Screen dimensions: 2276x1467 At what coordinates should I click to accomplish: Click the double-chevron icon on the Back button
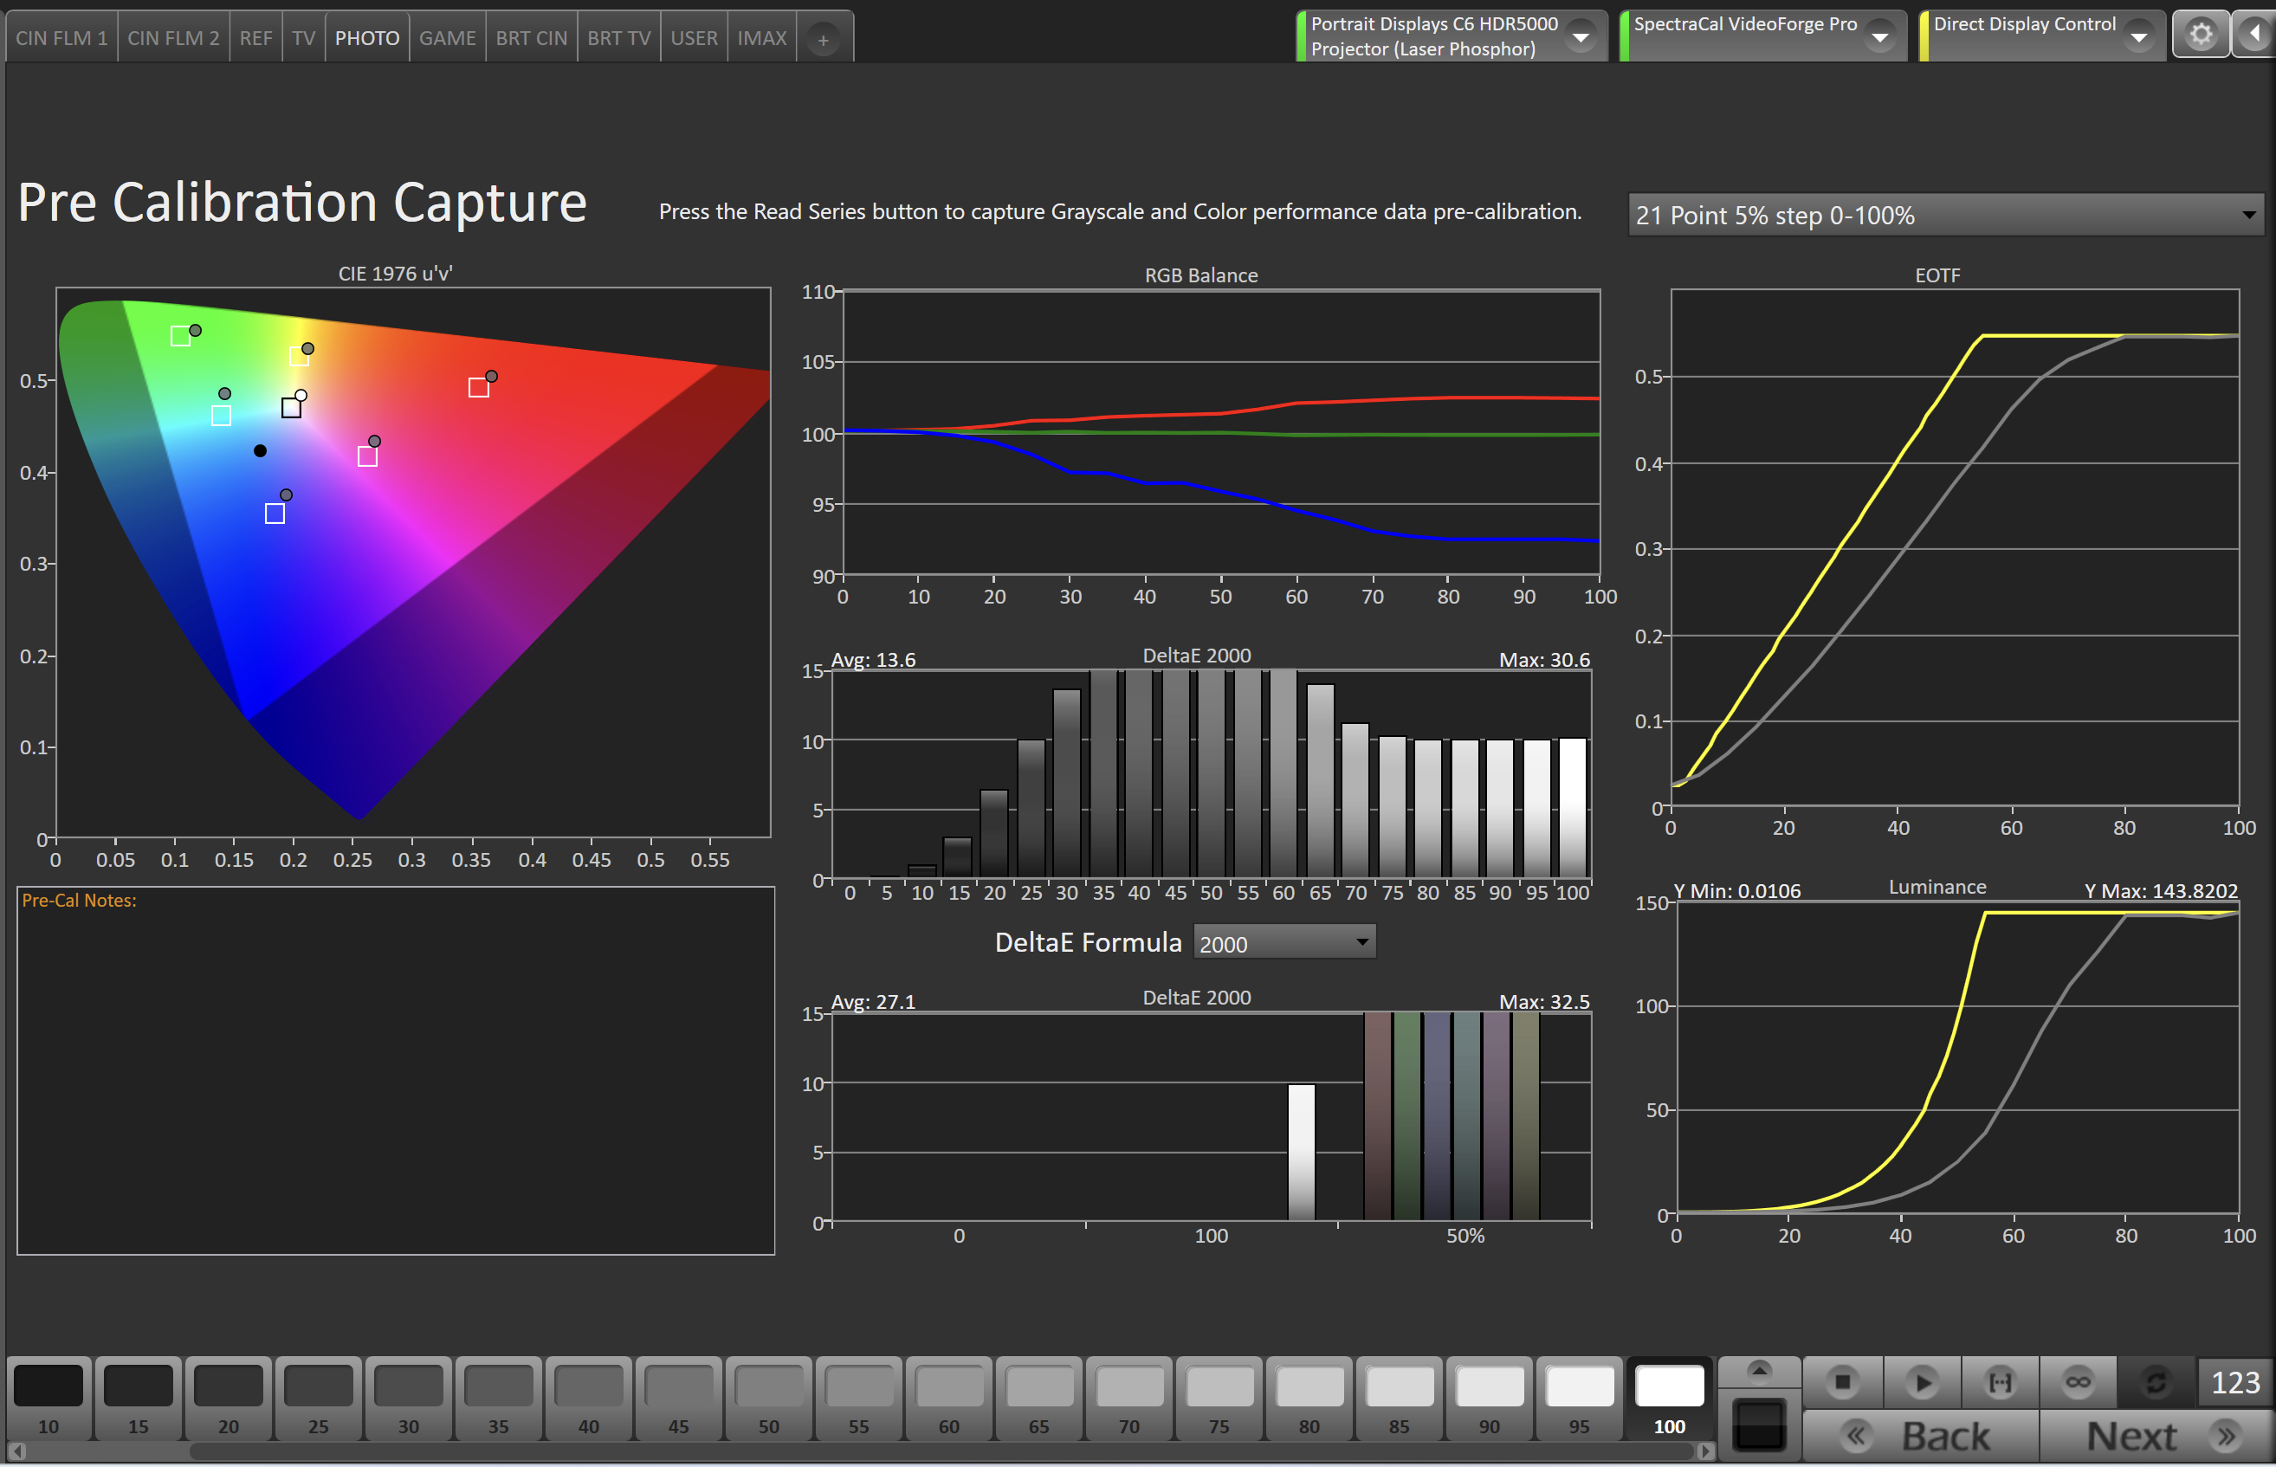[1856, 1437]
